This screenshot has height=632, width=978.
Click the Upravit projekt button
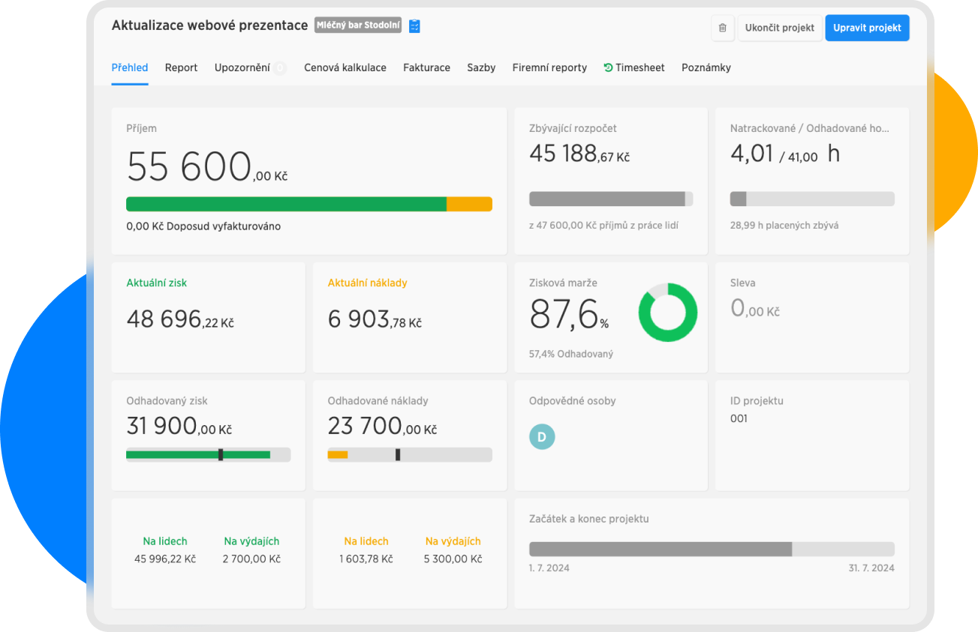point(867,28)
